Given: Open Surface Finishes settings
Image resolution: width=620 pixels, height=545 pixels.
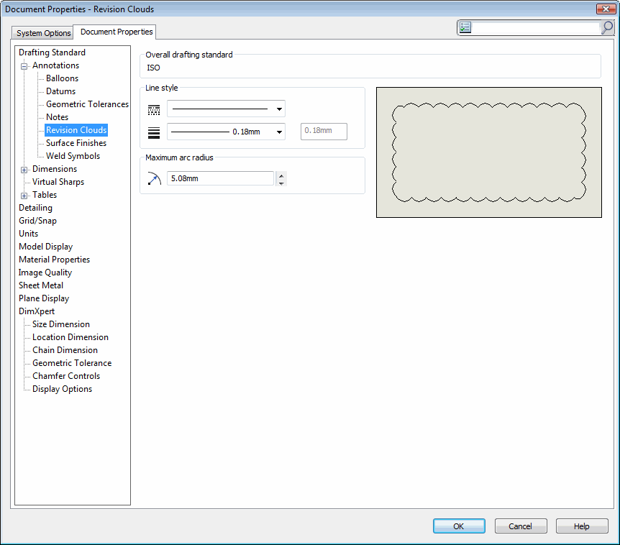Looking at the screenshot, I should (76, 143).
